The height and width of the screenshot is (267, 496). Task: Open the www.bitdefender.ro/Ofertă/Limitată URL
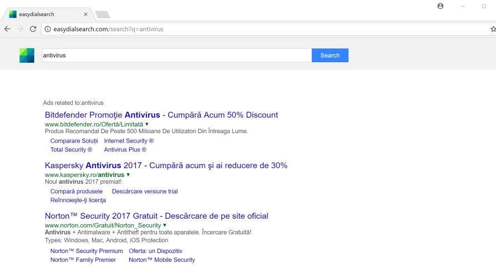(x=94, y=124)
